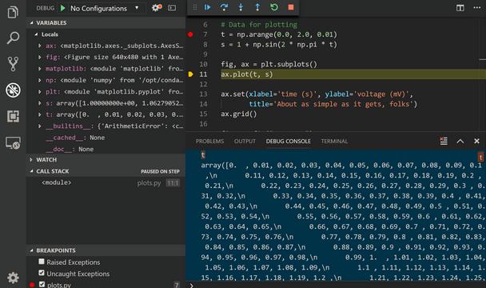Switch to the PROBLEMS tab
Viewport: 486px width, 288px height.
[x=210, y=142]
